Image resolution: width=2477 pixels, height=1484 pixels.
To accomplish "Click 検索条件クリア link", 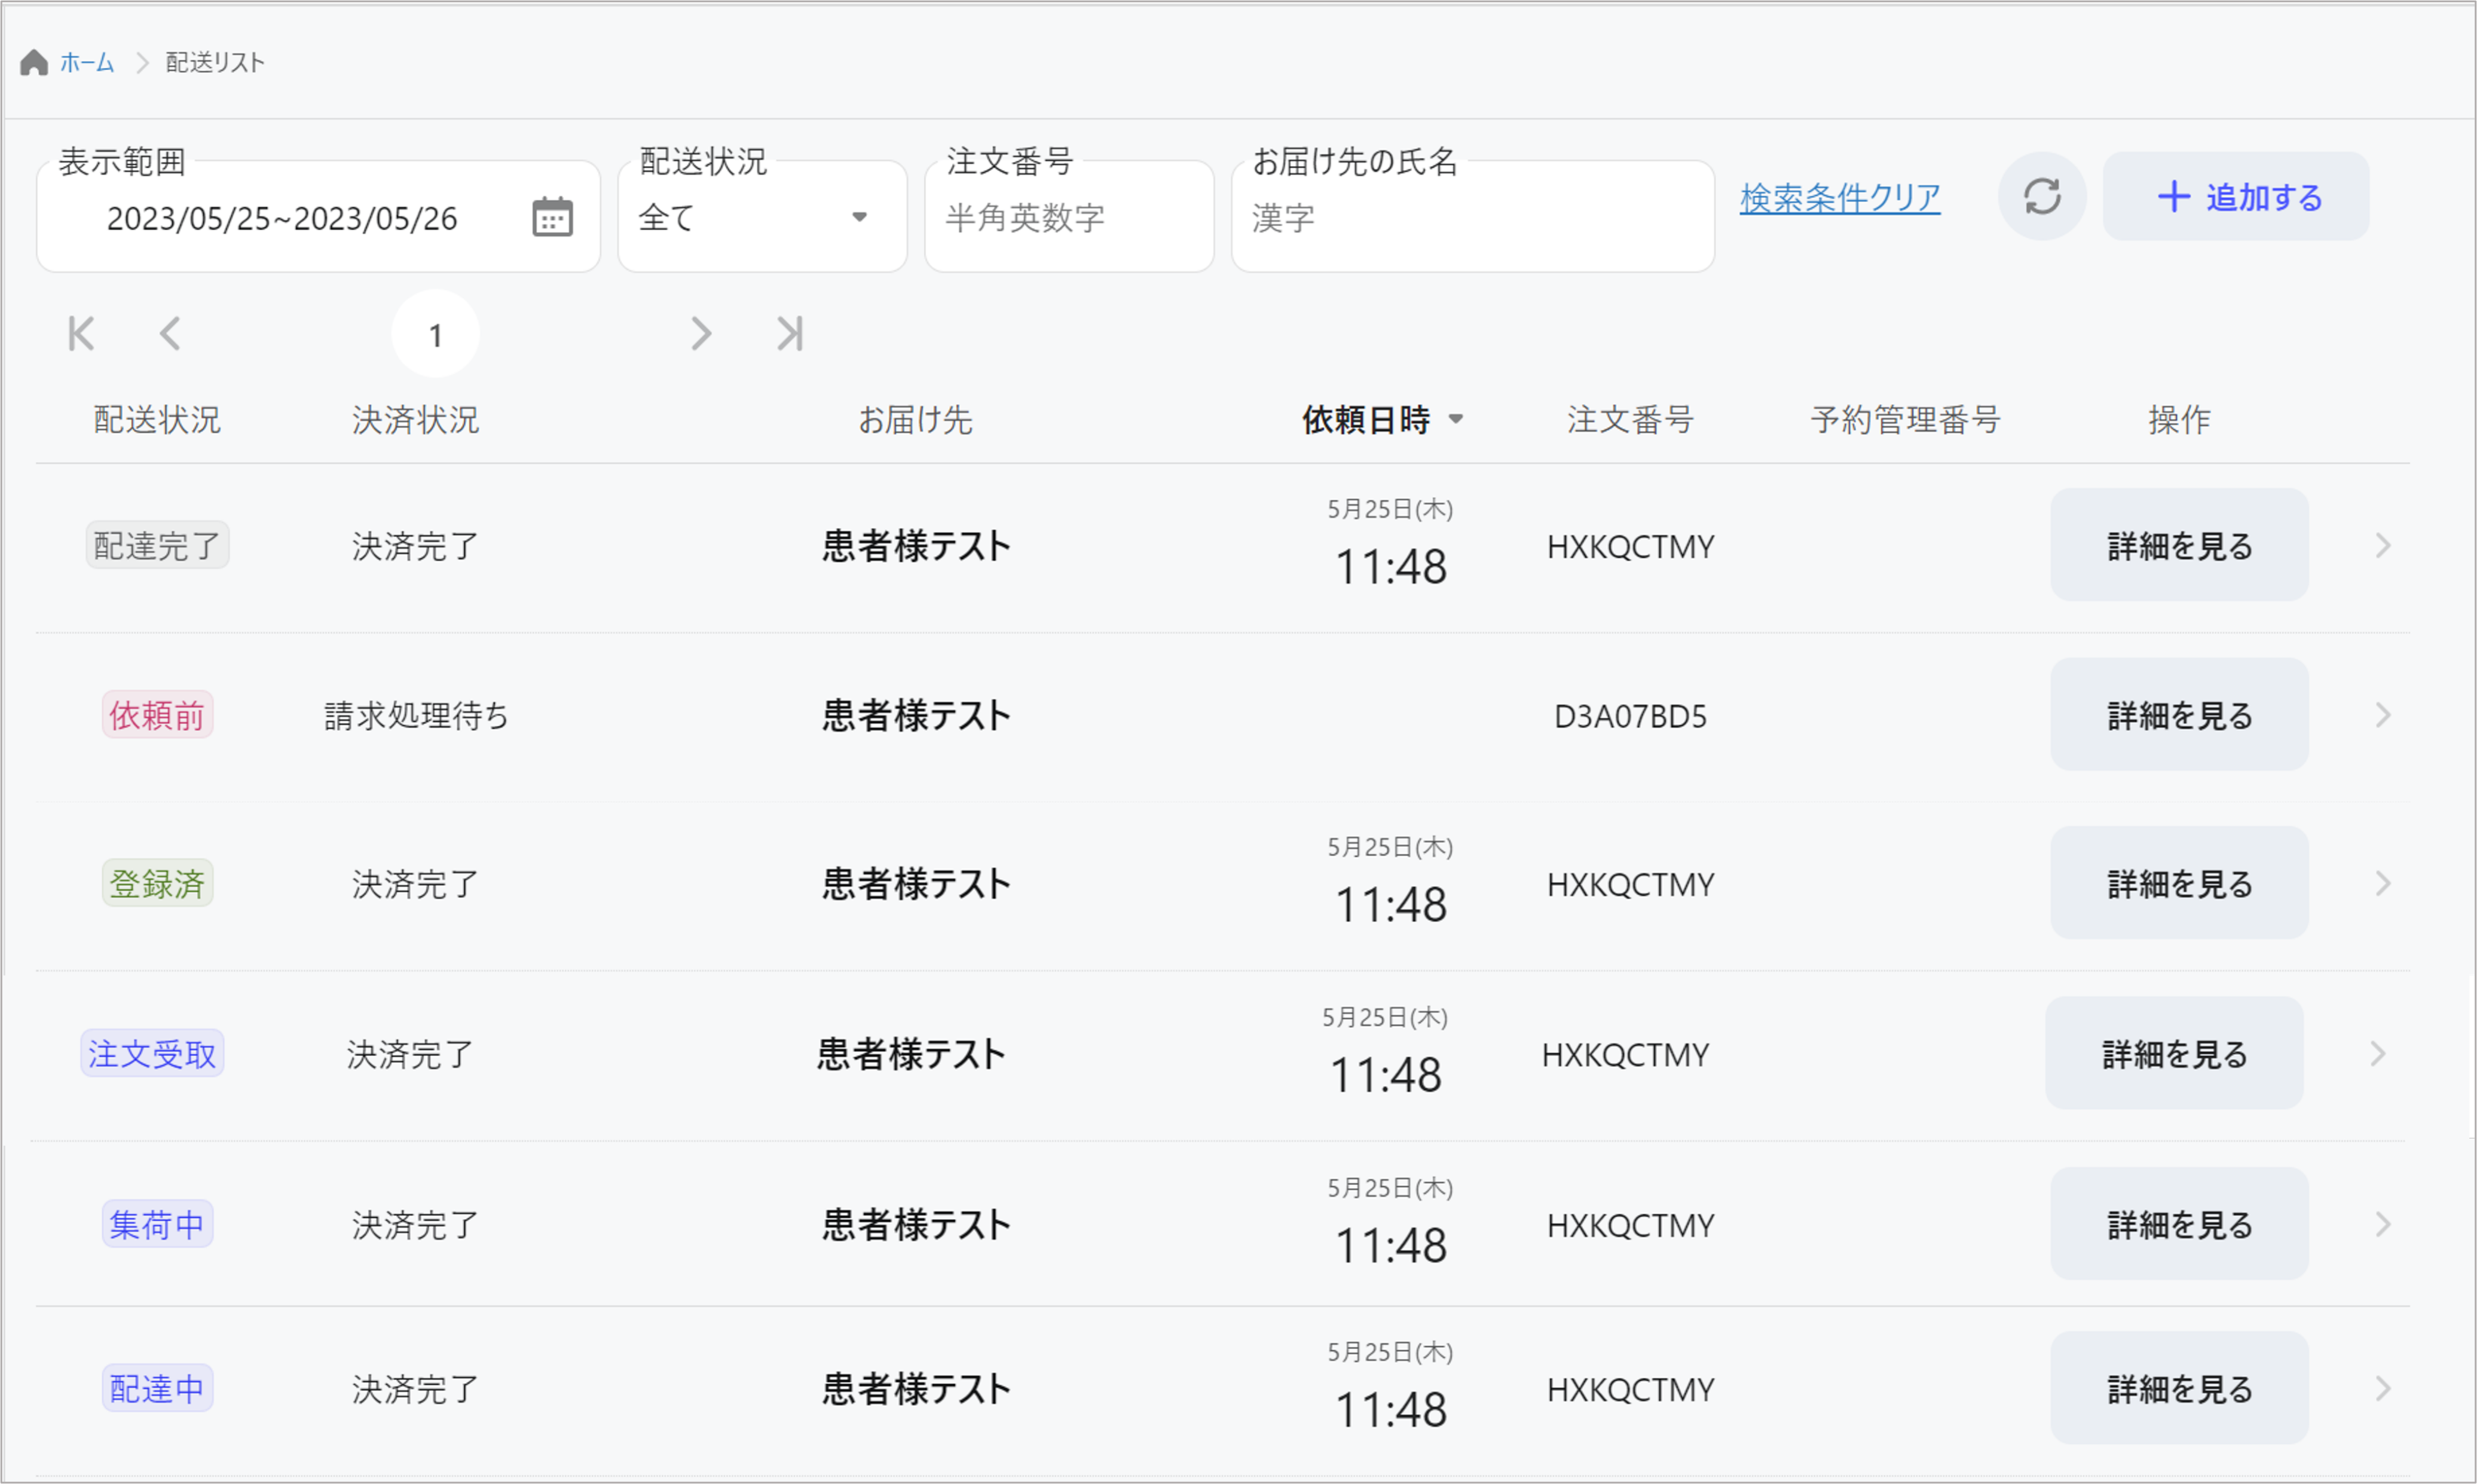I will pyautogui.click(x=1839, y=197).
